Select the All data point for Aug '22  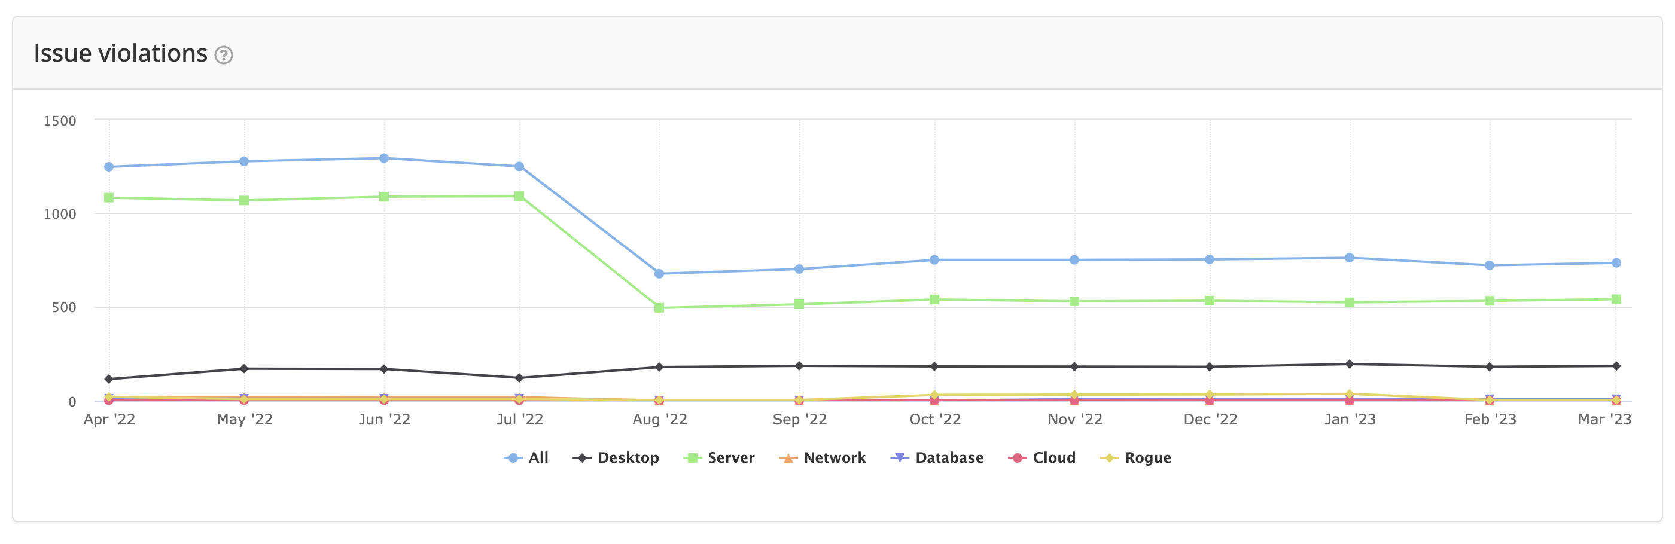pos(659,274)
